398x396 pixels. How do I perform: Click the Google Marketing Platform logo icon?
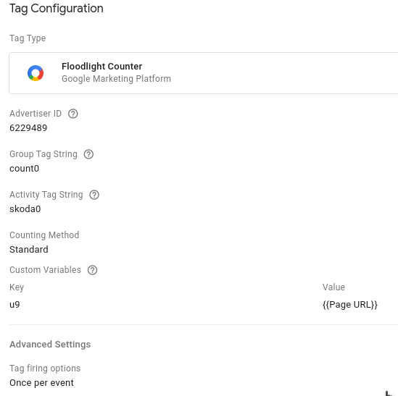point(36,73)
